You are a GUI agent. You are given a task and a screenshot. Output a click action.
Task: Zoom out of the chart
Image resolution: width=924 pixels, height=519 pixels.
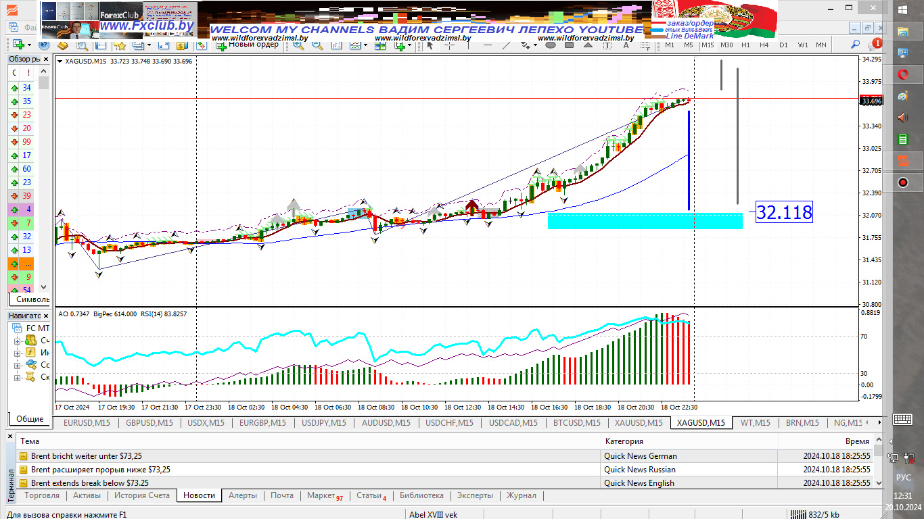tap(317, 45)
